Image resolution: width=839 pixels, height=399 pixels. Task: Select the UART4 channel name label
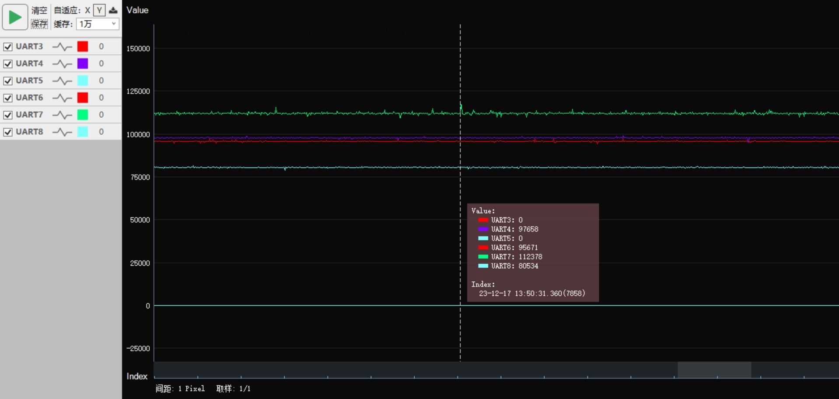pyautogui.click(x=29, y=63)
